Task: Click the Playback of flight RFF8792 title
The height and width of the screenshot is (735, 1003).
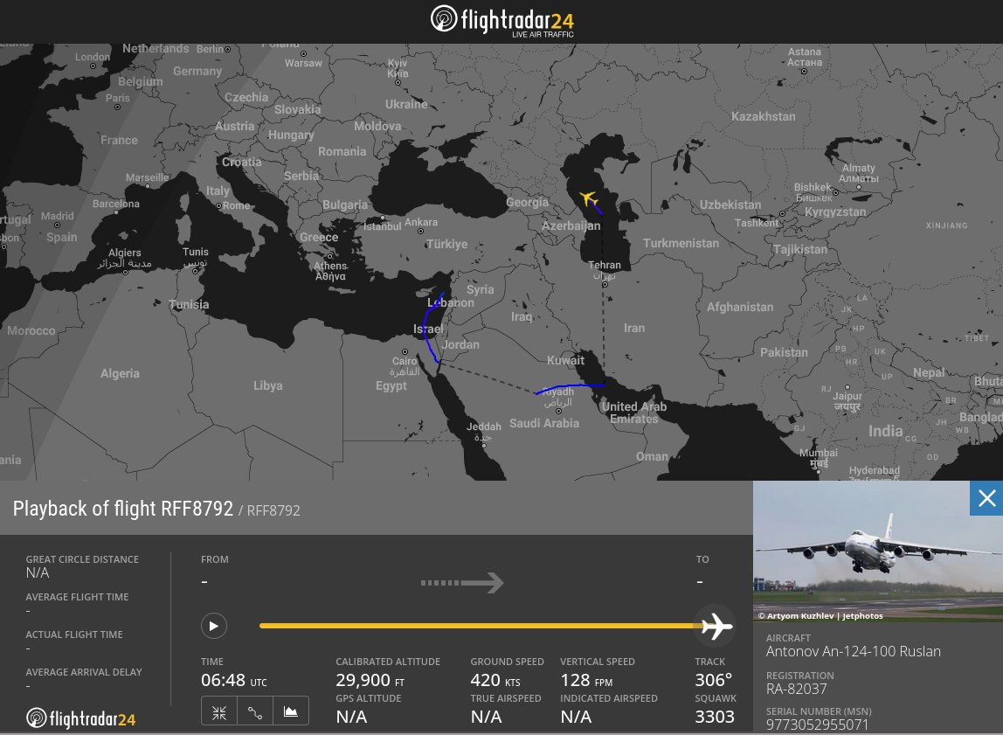Action: [123, 509]
